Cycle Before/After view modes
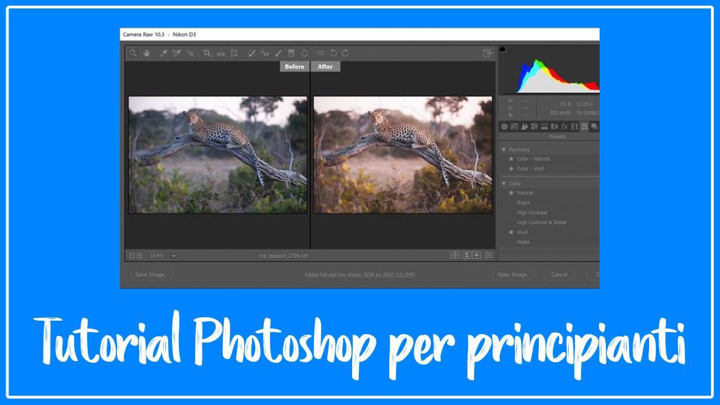The height and width of the screenshot is (405, 720). 455,255
